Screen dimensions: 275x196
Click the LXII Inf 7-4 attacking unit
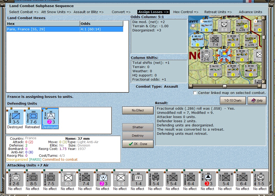pos(86,179)
